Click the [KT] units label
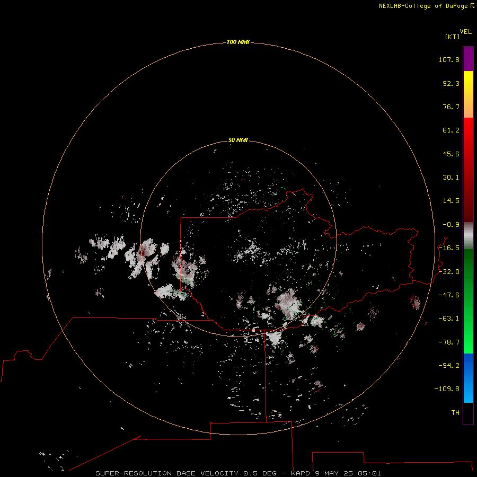Viewport: 477px width, 477px height. pos(452,37)
